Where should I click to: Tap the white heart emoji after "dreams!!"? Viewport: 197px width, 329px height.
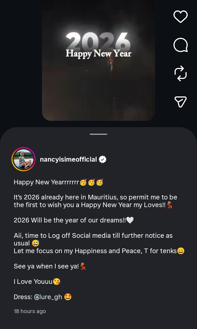click(130, 220)
